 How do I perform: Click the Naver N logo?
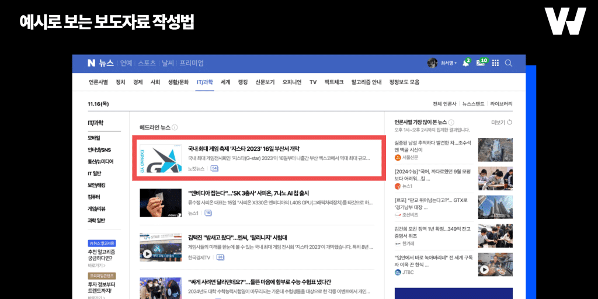pos(91,63)
